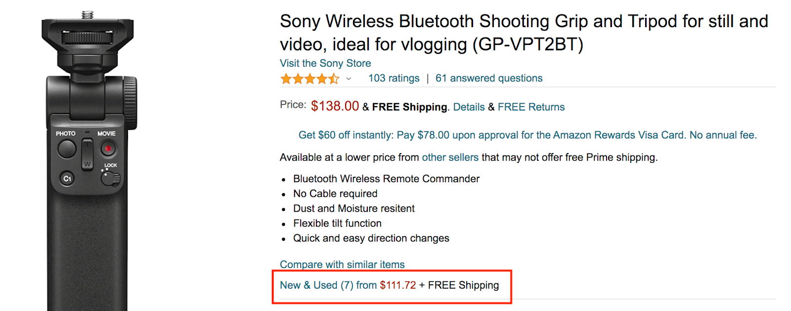Open shipping Details link
The height and width of the screenshot is (311, 791).
[469, 107]
